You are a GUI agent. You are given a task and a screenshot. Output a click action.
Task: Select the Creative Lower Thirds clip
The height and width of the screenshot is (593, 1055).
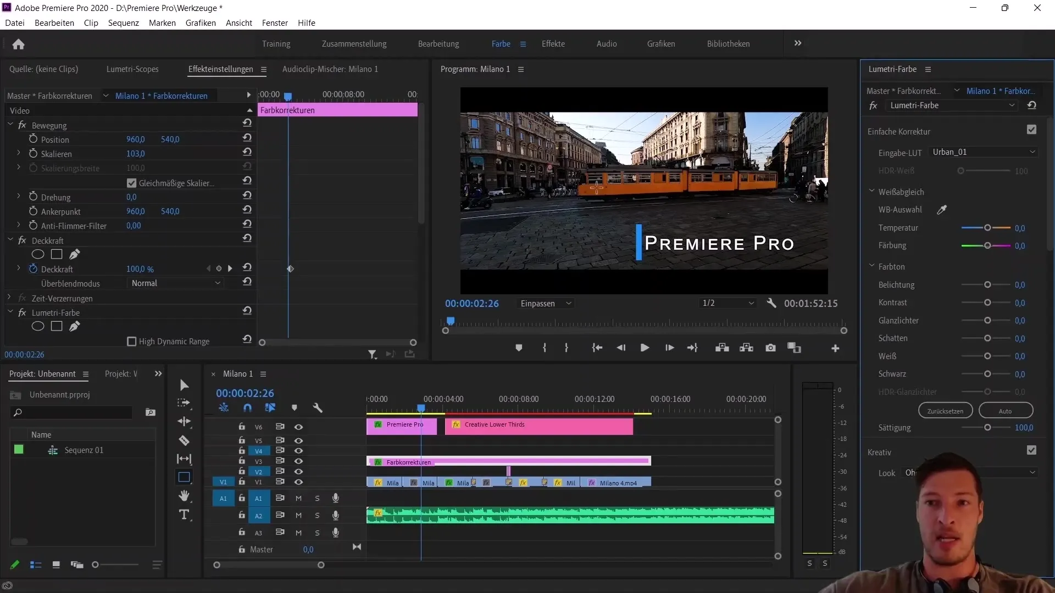(x=539, y=427)
